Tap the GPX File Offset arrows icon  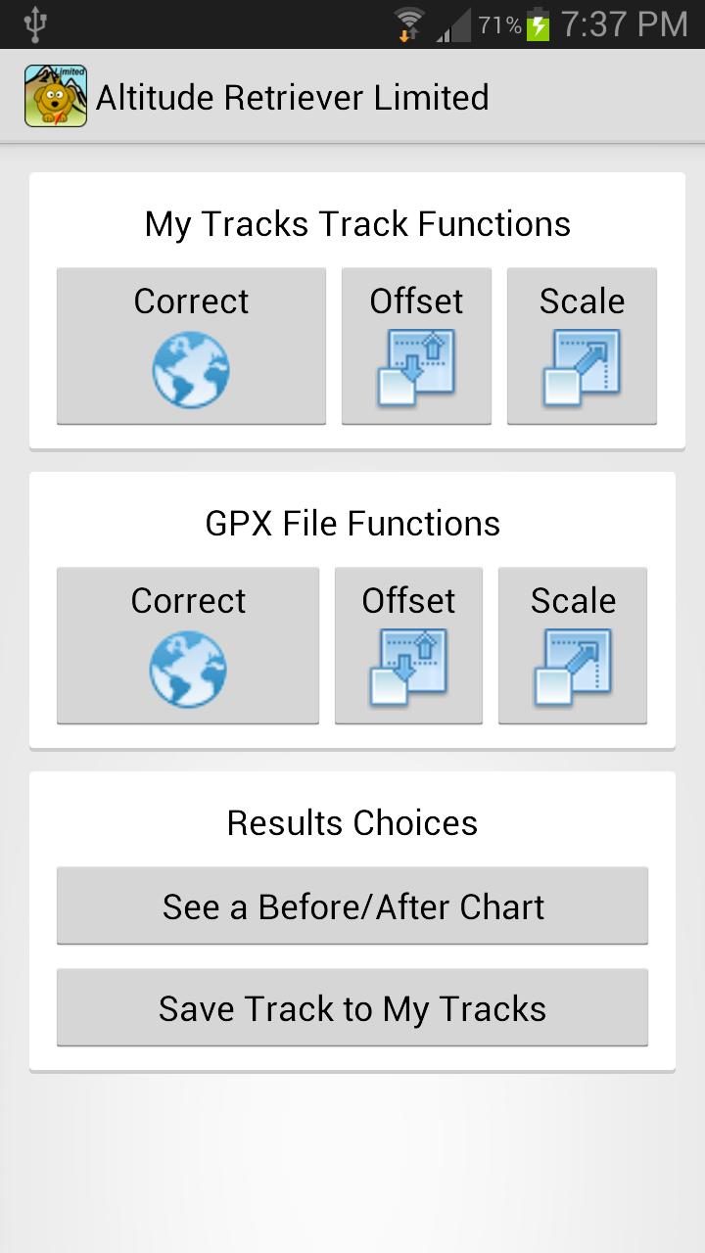pos(408,668)
